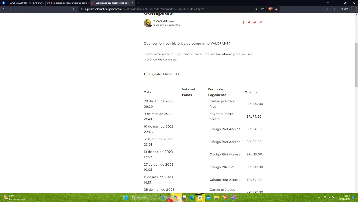
Task: Share article on Facebook
Action: (x=243, y=22)
